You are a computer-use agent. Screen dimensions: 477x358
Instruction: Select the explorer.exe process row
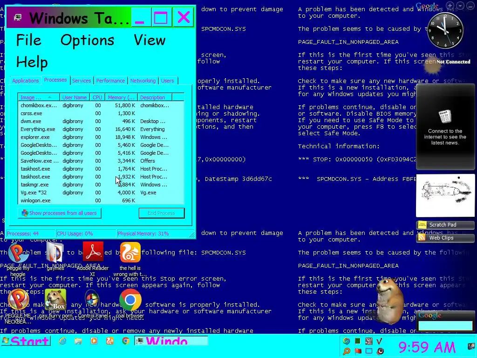tap(101, 137)
